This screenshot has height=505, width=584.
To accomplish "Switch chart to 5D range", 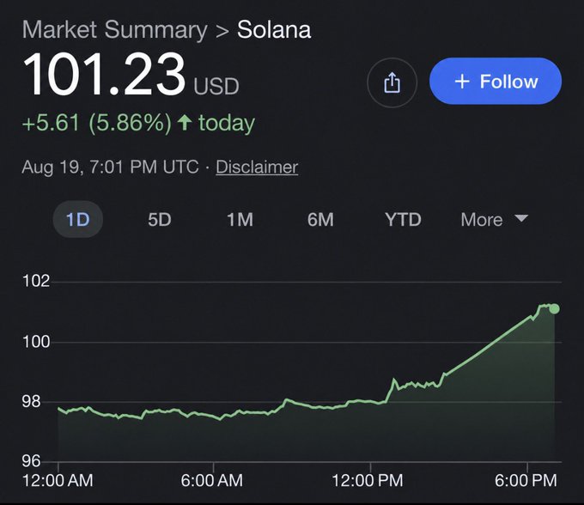I will 160,219.
